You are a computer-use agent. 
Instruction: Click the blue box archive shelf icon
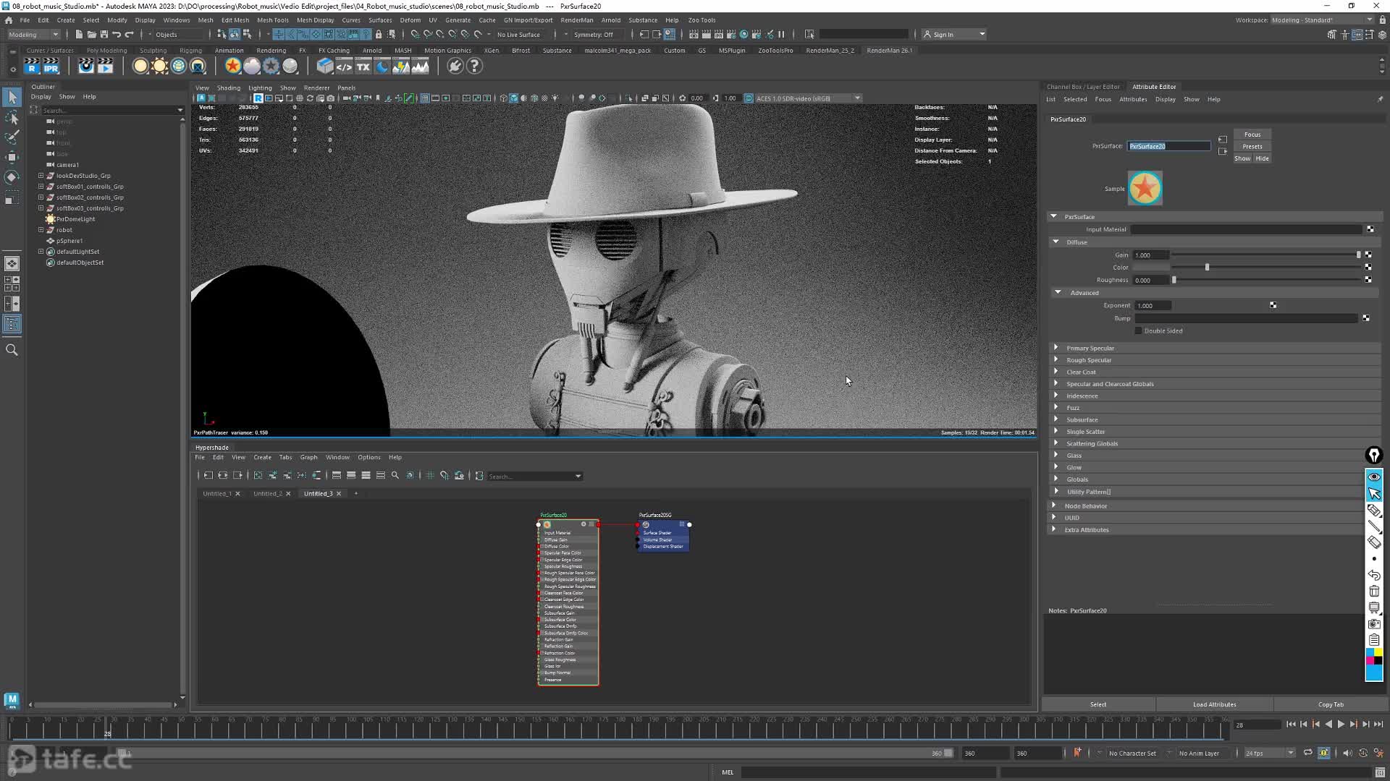click(x=325, y=67)
